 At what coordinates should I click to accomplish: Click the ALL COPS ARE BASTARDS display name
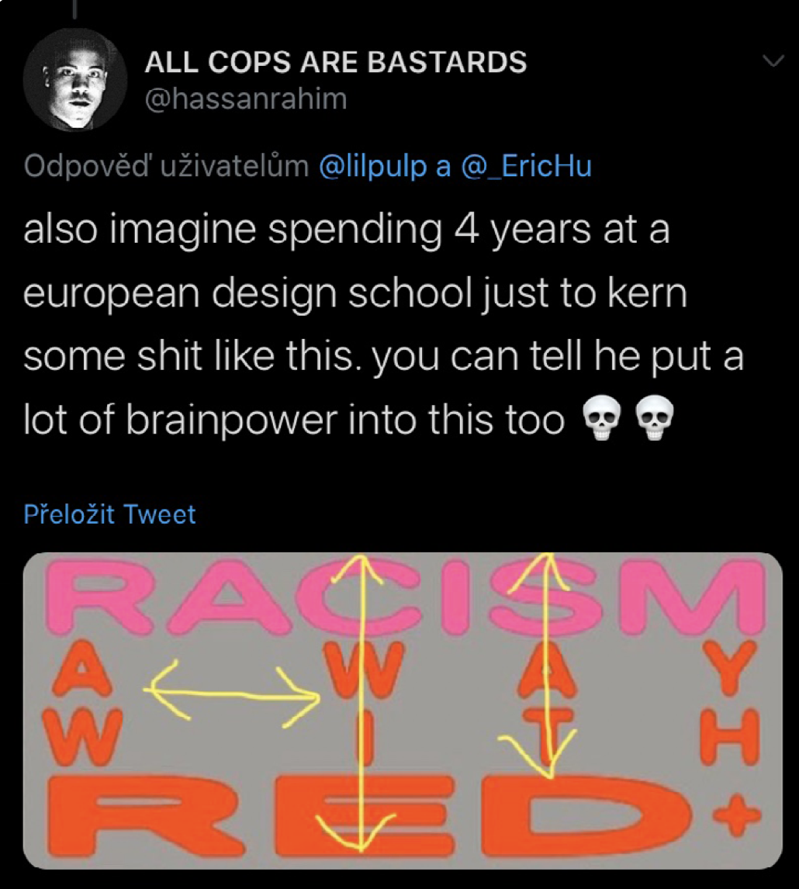336,62
